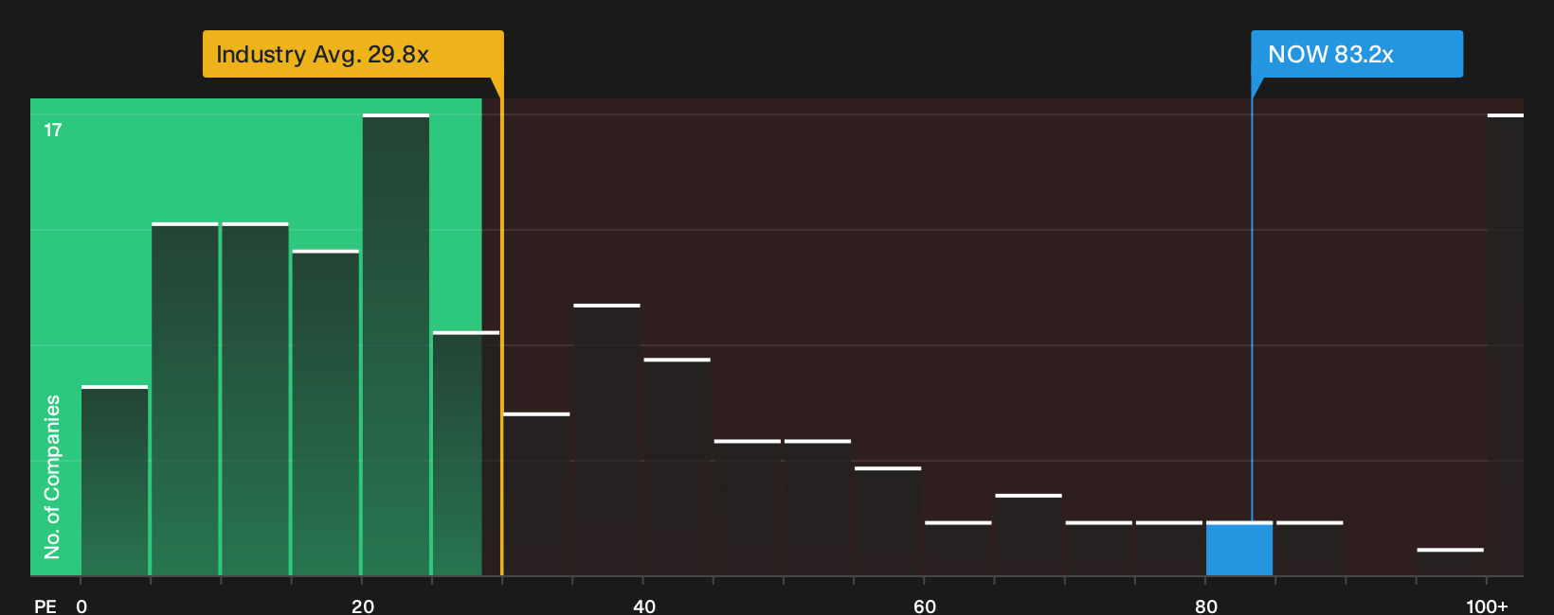Screen dimensions: 1554x615
Task: Click the x-axis tick label 0
Action: click(81, 606)
